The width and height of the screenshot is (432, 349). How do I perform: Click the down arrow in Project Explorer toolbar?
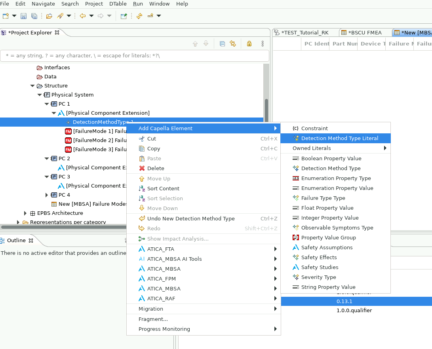point(206,44)
